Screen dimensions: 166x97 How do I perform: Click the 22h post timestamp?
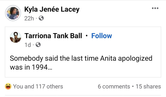[x=29, y=18]
